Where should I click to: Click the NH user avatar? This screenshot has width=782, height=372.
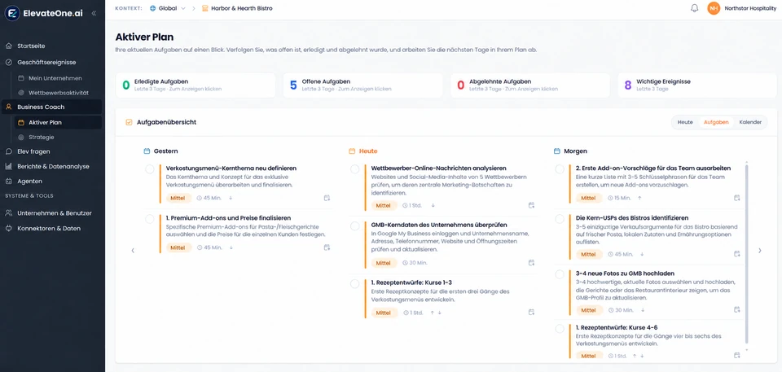point(714,8)
